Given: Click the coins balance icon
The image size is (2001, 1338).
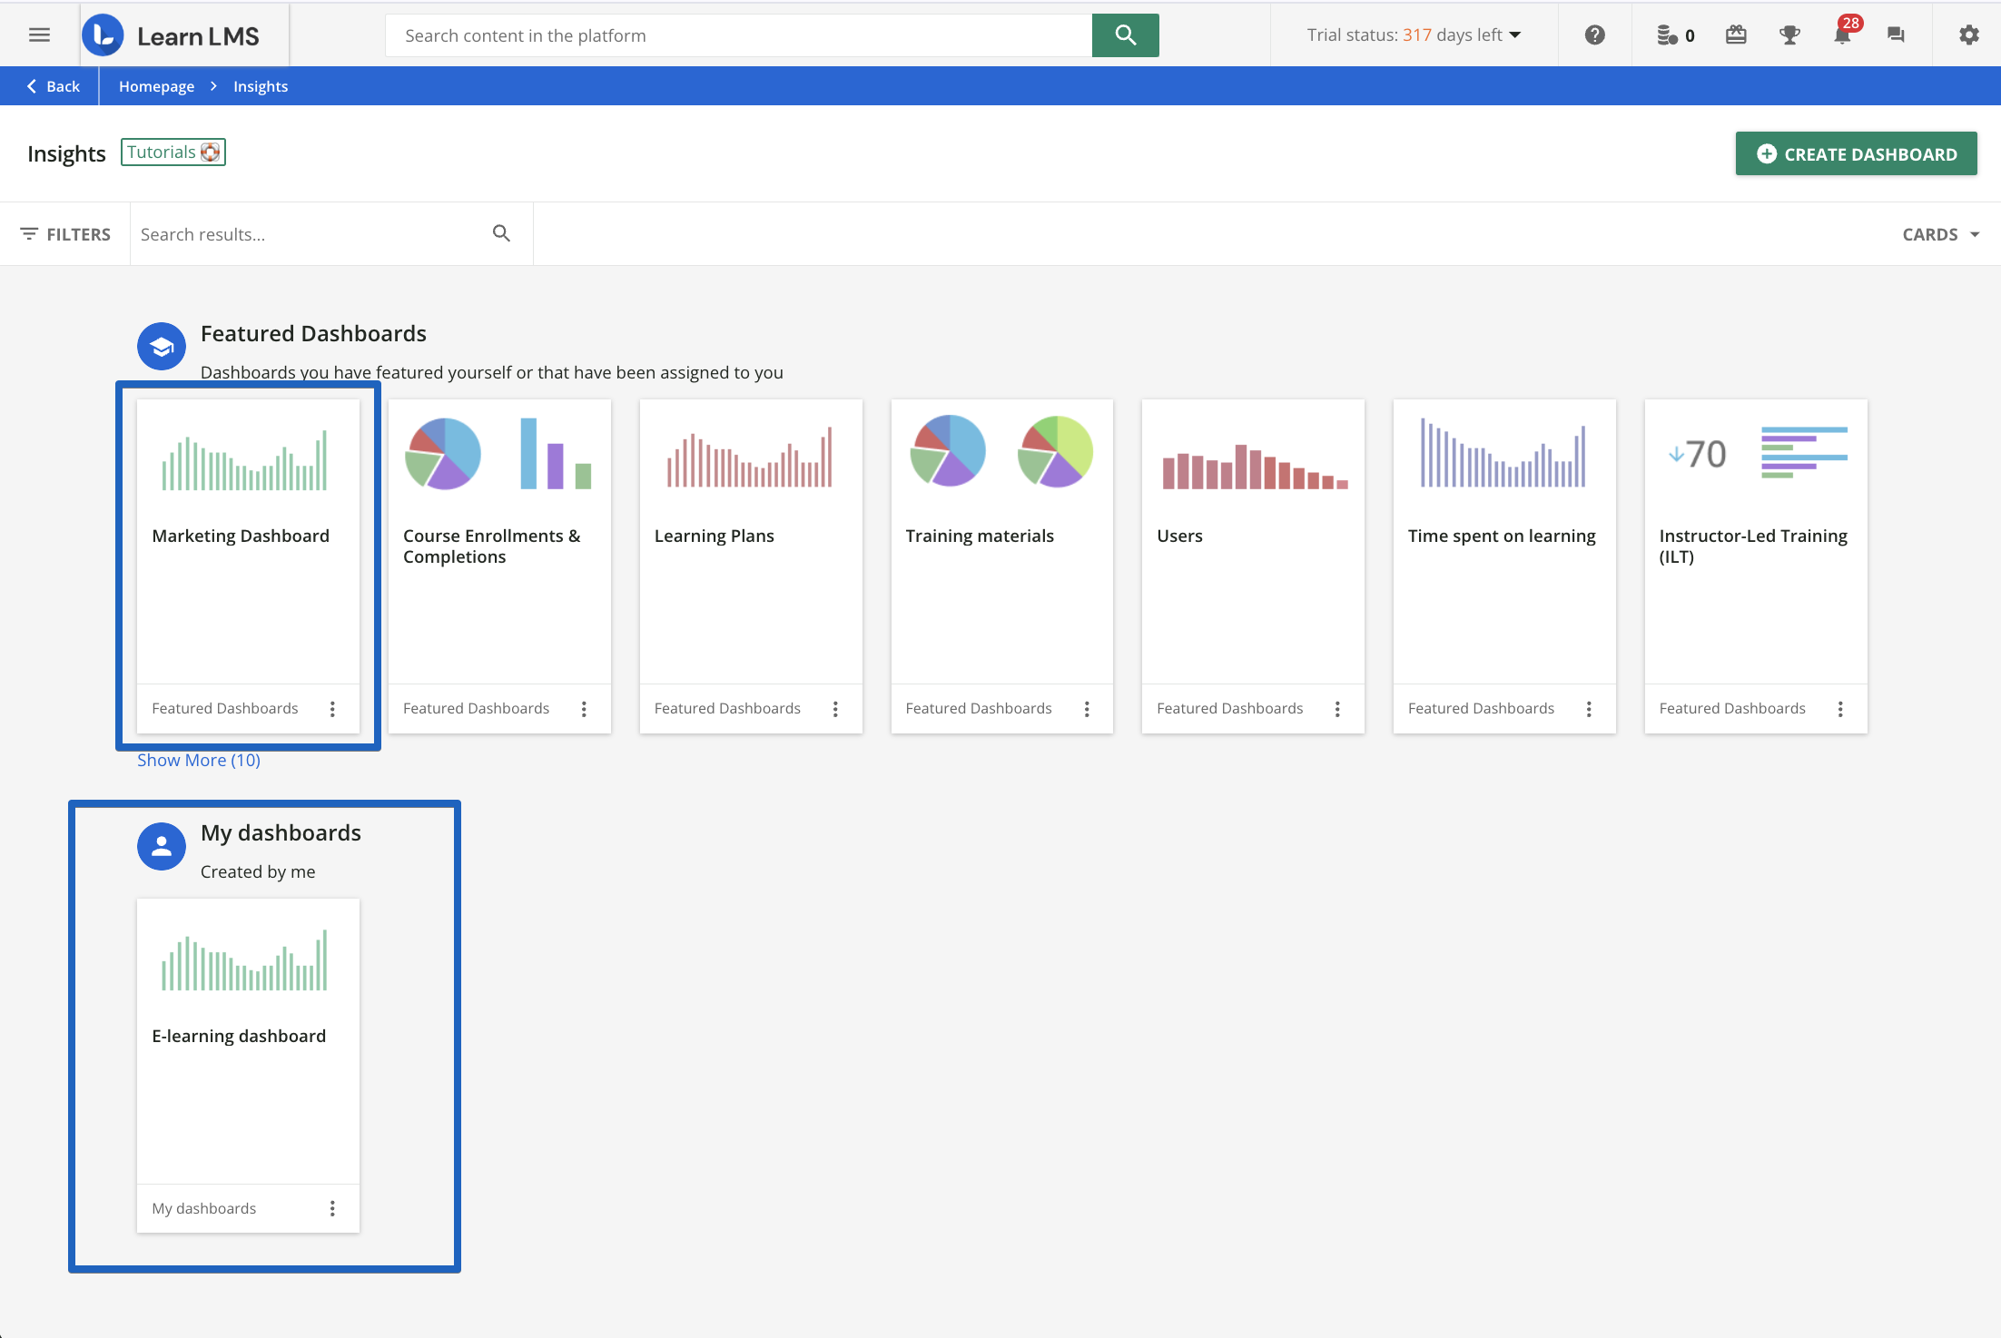Looking at the screenshot, I should tap(1669, 34).
